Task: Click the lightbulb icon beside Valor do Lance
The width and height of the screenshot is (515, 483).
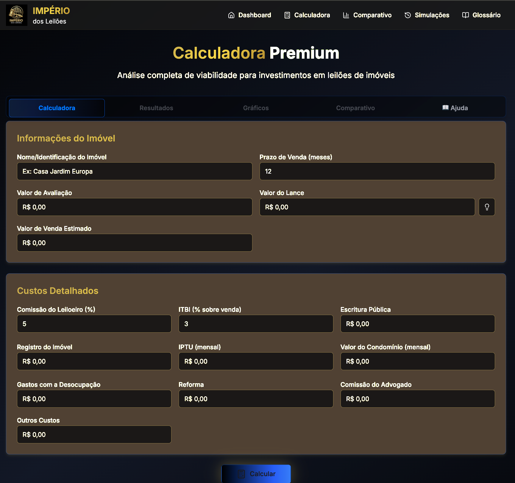Action: 487,207
